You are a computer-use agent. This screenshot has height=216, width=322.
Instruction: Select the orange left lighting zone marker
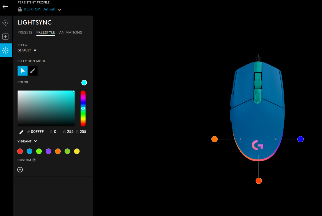tap(215, 139)
